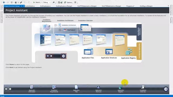Open the Installation Requirements step in the bottom bar

click(54, 89)
